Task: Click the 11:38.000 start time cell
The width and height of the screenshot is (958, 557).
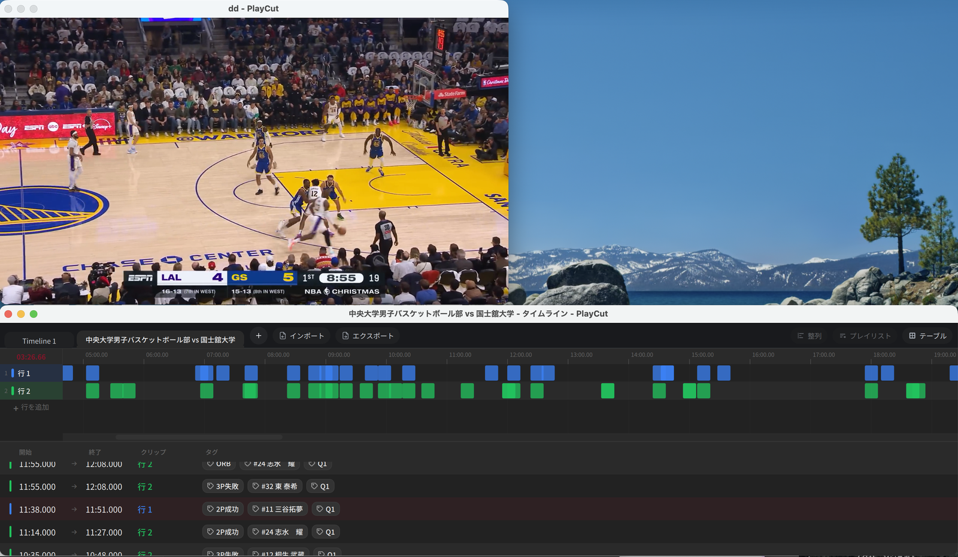Action: point(37,510)
